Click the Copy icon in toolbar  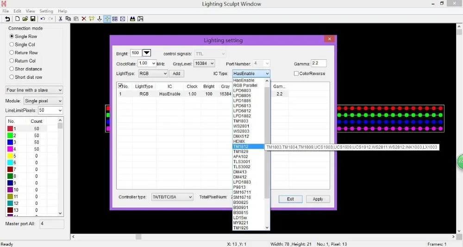(x=68, y=19)
